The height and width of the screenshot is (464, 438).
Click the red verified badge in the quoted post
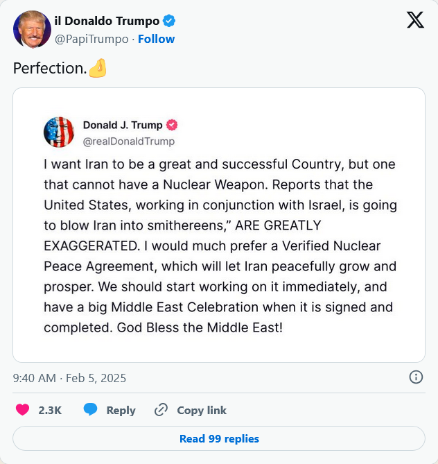(x=171, y=125)
